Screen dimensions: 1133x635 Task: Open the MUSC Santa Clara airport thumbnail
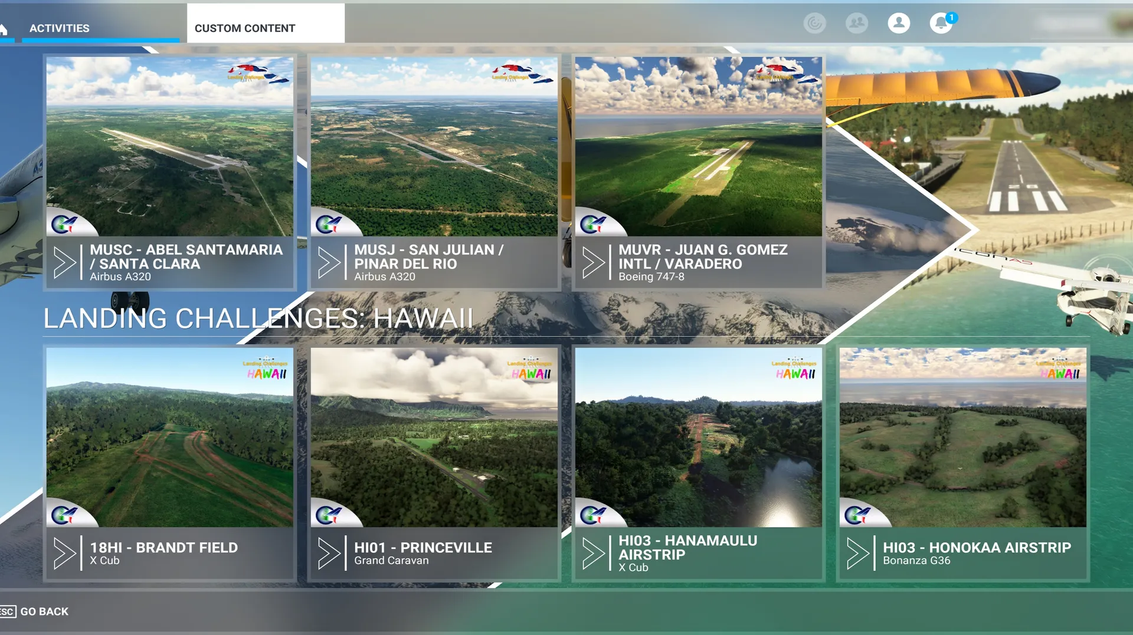click(x=170, y=146)
